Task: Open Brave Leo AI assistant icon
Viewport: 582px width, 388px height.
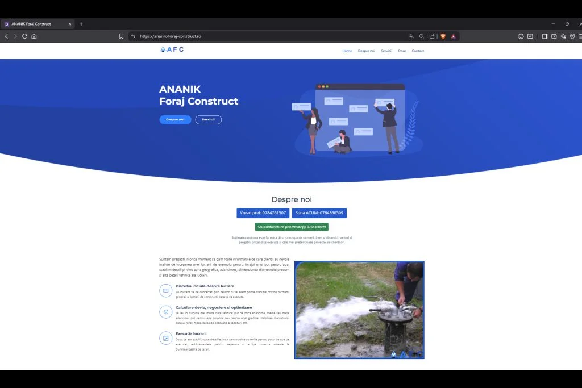Action: coord(563,36)
